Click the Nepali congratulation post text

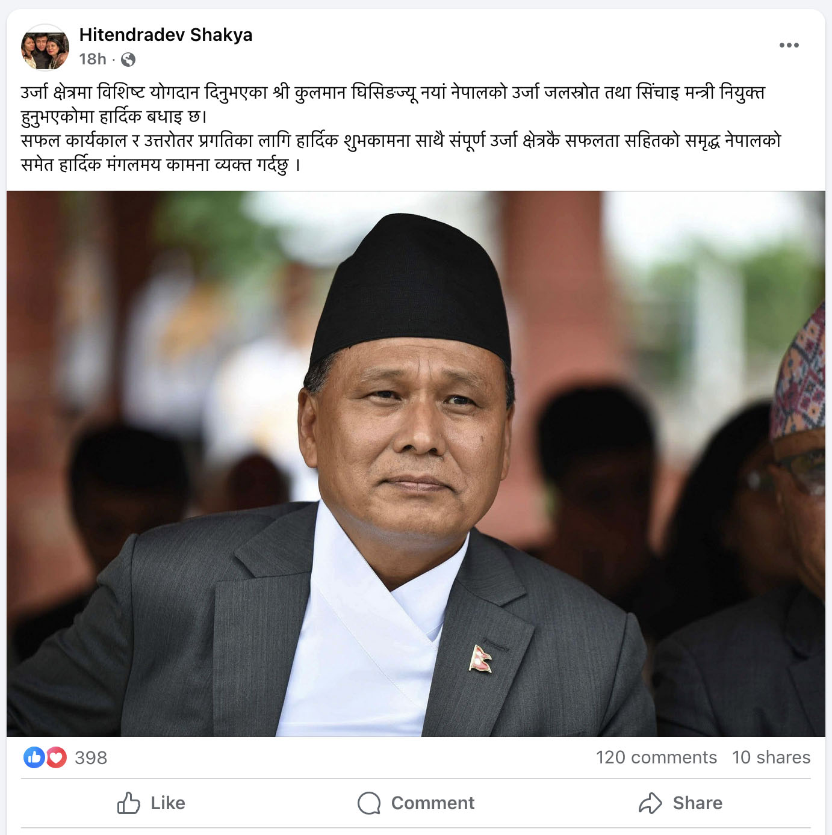point(401,128)
